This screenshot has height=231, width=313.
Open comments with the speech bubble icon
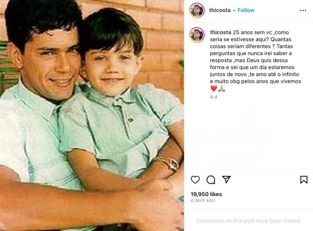point(211,180)
